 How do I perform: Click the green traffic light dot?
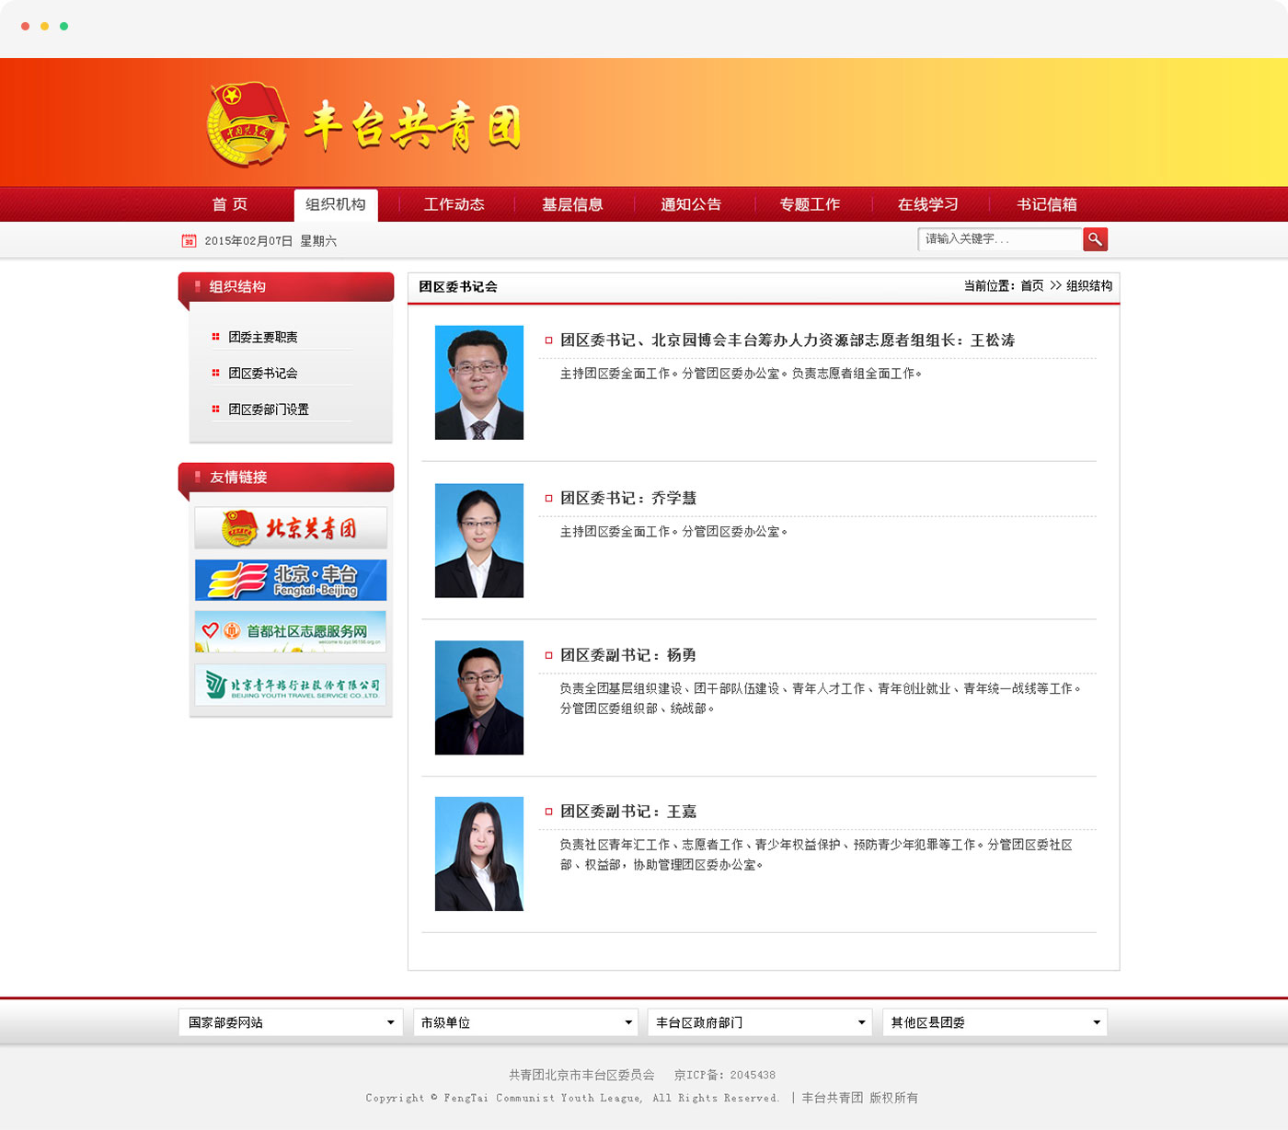63,28
